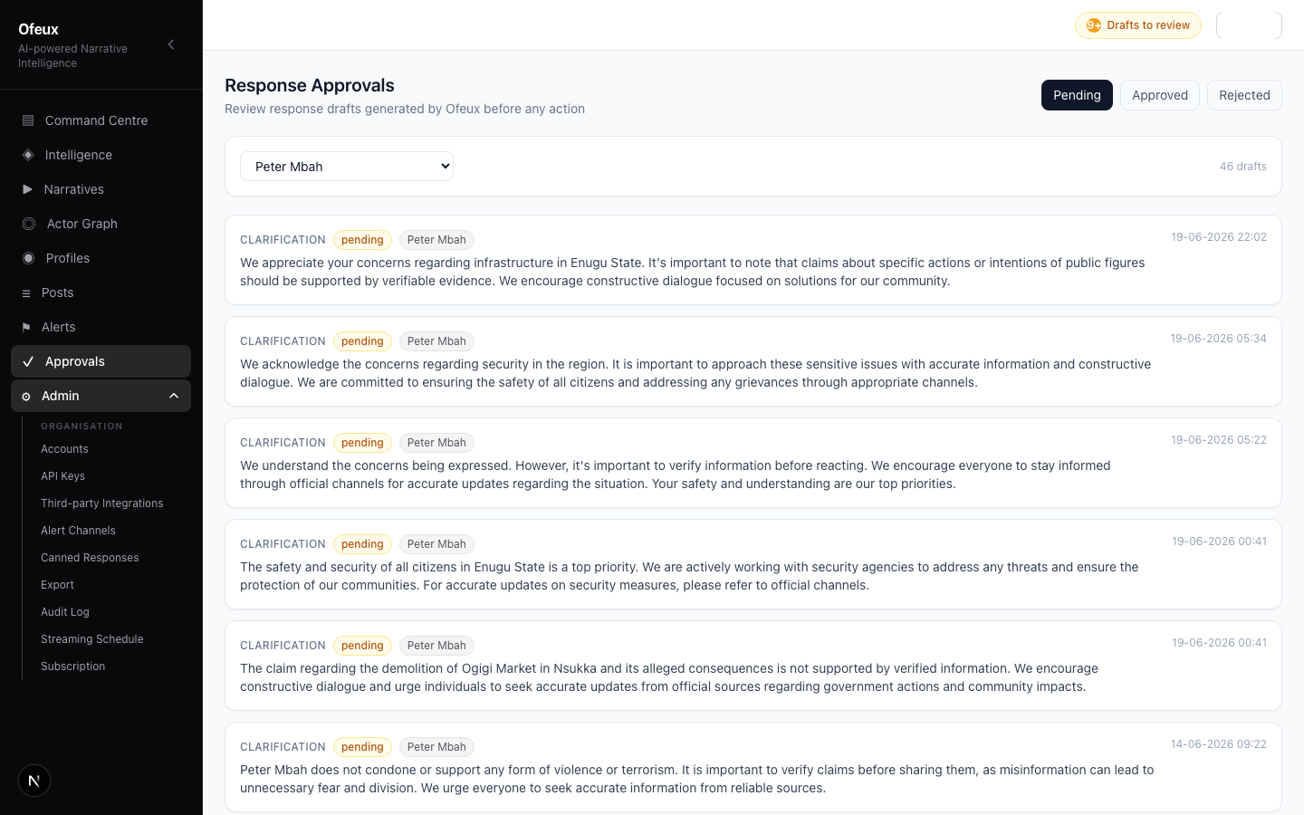The height and width of the screenshot is (815, 1304).
Task: Go to Alerts page
Action: pyautogui.click(x=101, y=327)
